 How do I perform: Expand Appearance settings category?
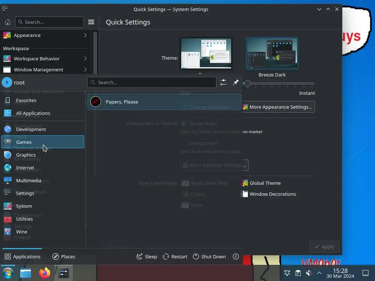[x=45, y=35]
